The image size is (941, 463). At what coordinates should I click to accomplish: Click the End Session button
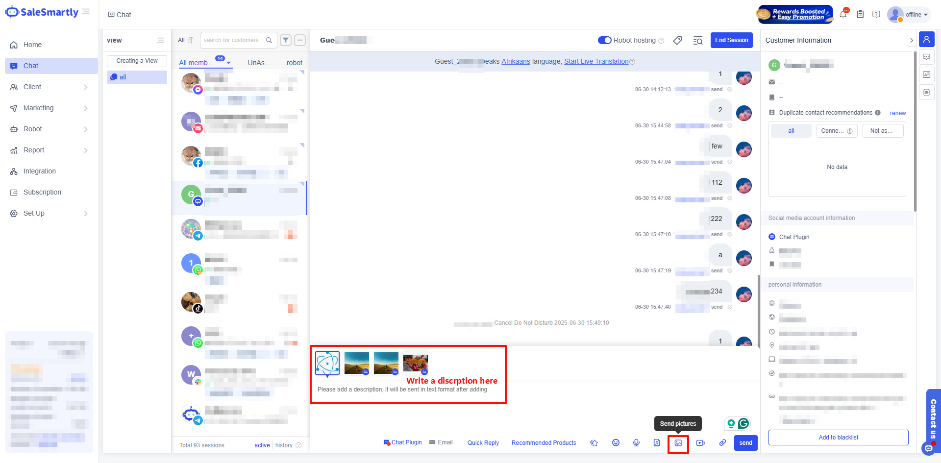731,40
